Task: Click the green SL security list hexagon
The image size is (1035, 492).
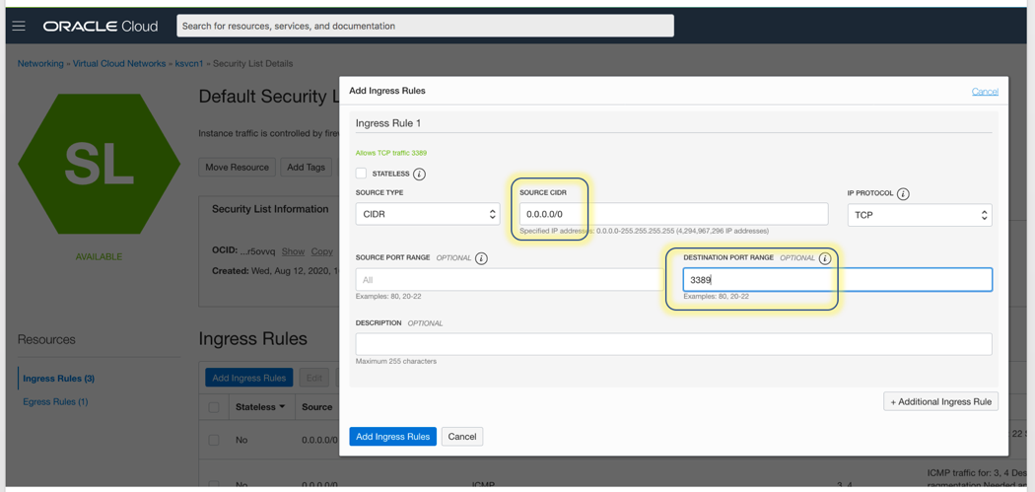Action: coord(99,164)
